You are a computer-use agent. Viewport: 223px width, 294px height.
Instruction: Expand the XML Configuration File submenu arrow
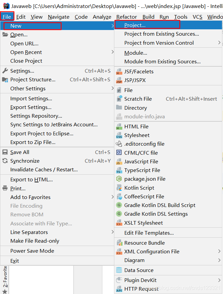point(219,251)
